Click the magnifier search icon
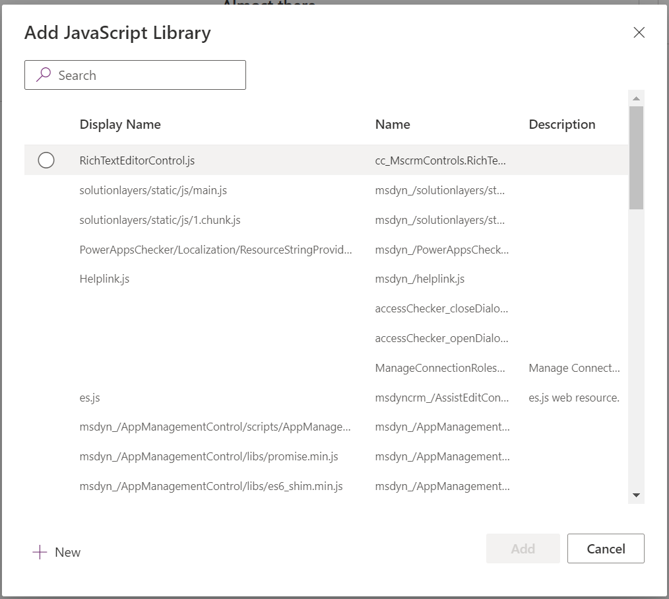Screen dimensions: 669x599 pos(44,75)
